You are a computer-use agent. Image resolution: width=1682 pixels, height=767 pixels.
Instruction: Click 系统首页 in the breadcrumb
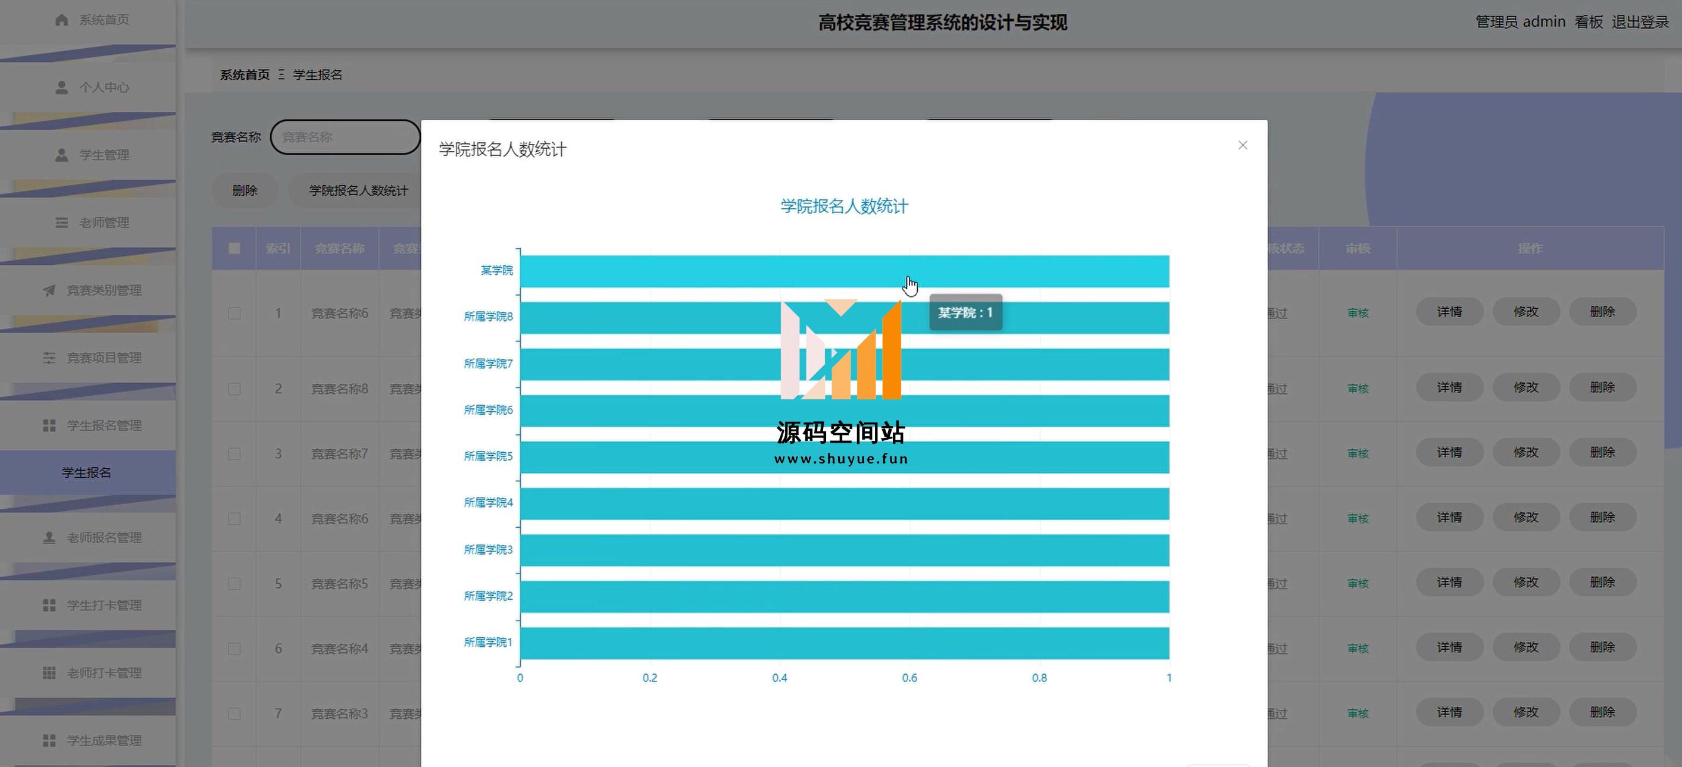tap(245, 75)
